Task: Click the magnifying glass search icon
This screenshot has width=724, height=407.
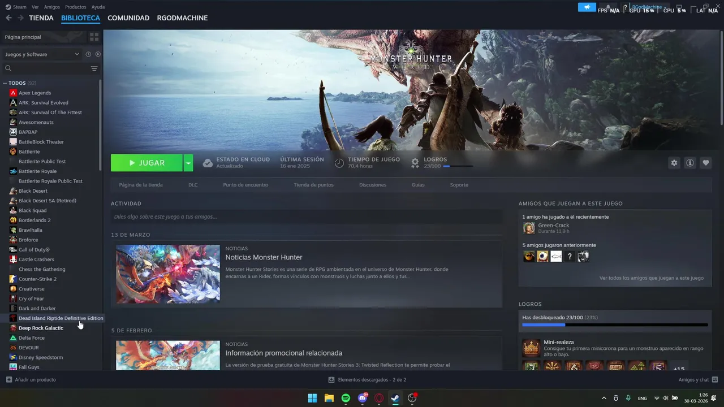Action: (8, 68)
